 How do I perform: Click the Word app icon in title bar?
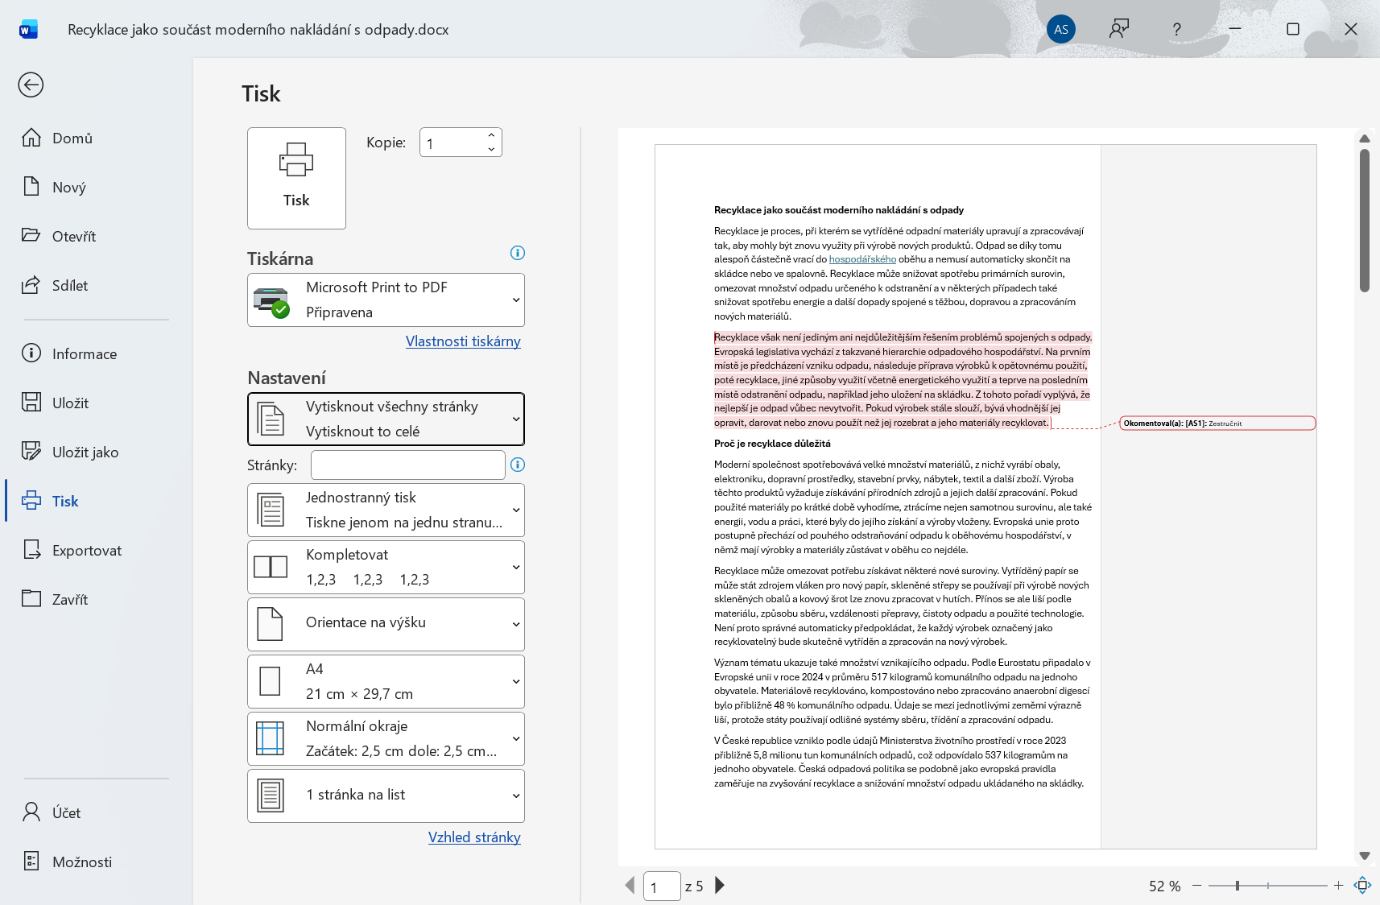(28, 30)
